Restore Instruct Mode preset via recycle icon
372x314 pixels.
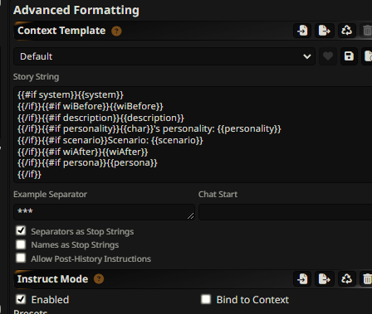coord(346,279)
